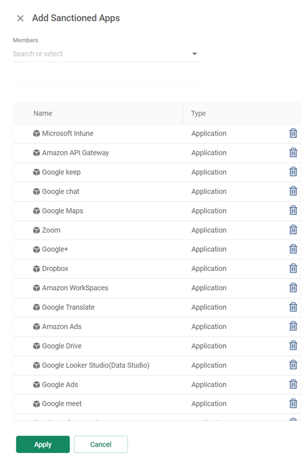
Task: Click the Google Drive package icon
Action: (x=36, y=346)
